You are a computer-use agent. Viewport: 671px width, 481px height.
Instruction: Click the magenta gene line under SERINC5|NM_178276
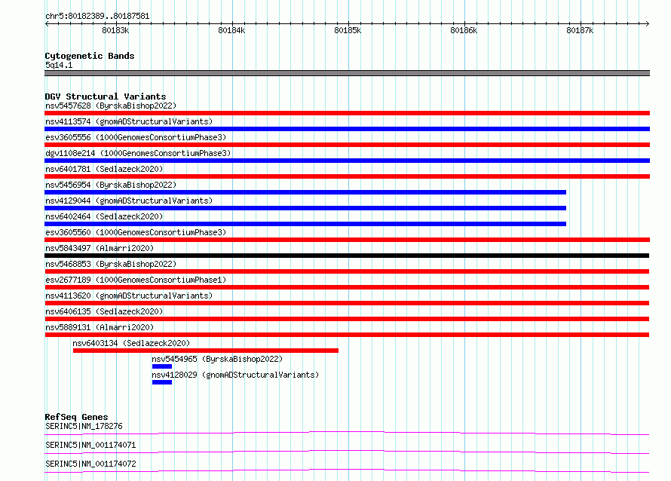[347, 433]
